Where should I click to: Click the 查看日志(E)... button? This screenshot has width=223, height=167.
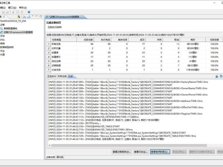point(141,152)
